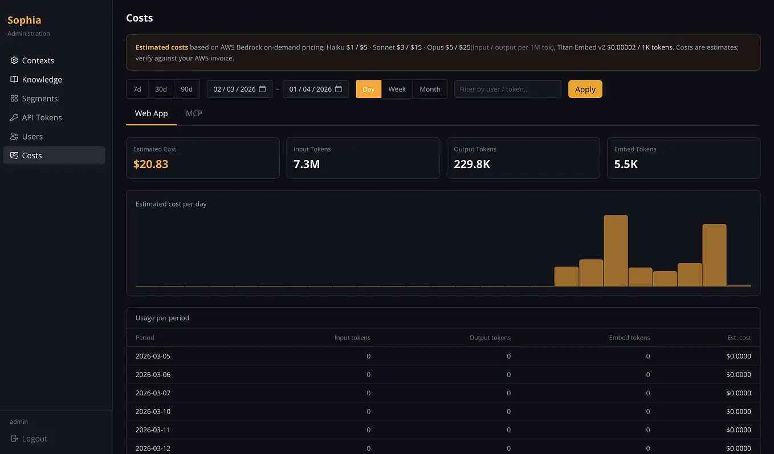Click the Users people icon
Image resolution: width=774 pixels, height=454 pixels.
click(x=14, y=136)
